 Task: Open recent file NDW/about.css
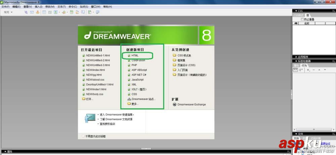point(95,80)
